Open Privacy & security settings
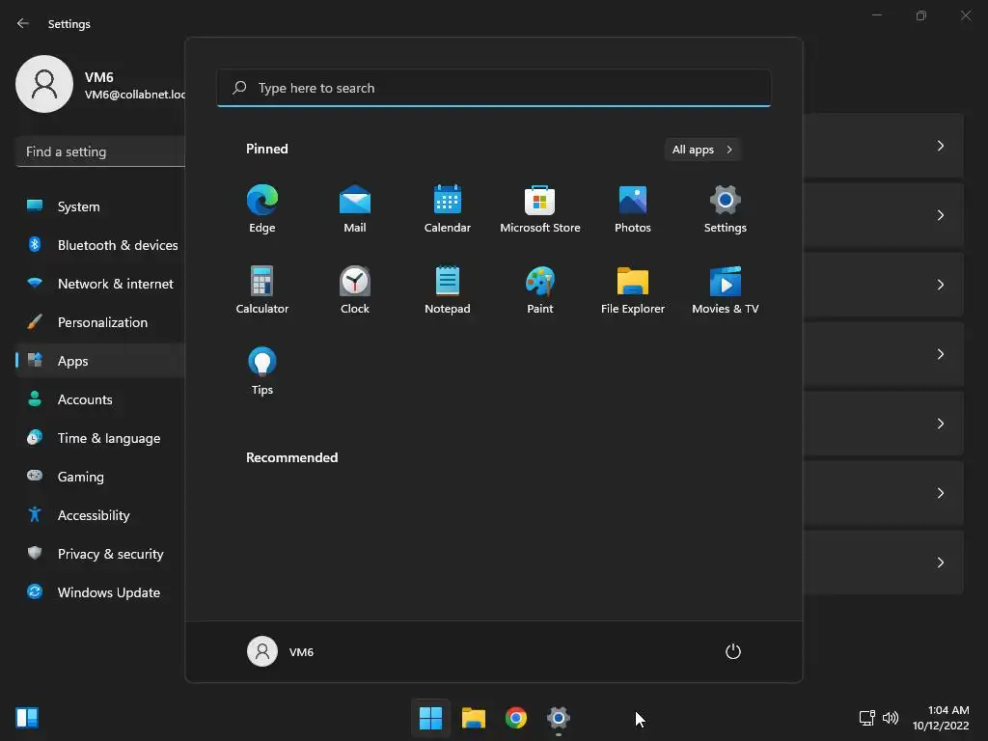This screenshot has height=741, width=988. tap(100, 554)
